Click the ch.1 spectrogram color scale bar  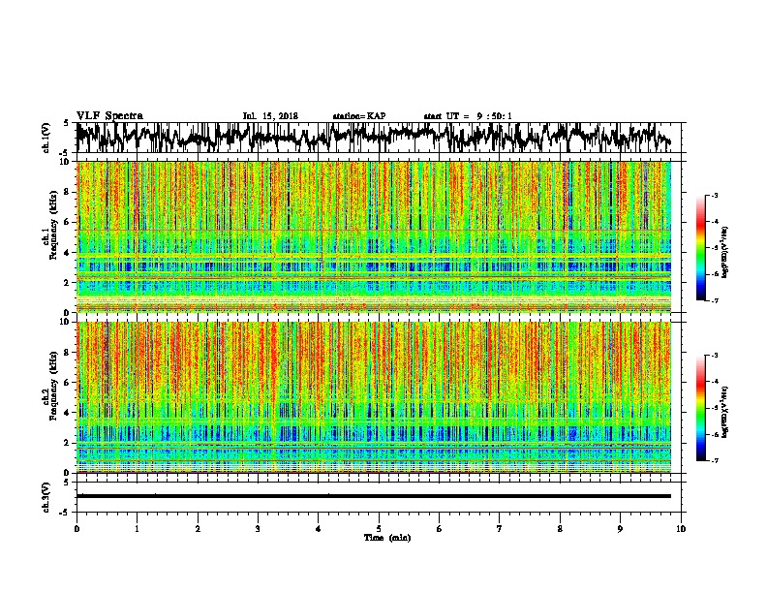point(701,248)
